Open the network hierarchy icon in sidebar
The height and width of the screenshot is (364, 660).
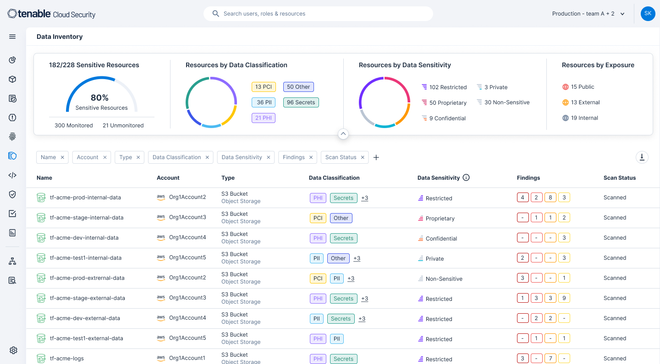coord(12,261)
